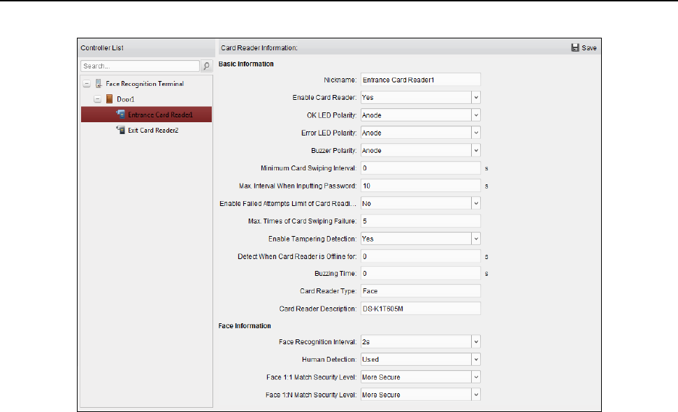This screenshot has width=678, height=412.
Task: Open the Enable Card Reader dropdown
Action: [x=475, y=98]
